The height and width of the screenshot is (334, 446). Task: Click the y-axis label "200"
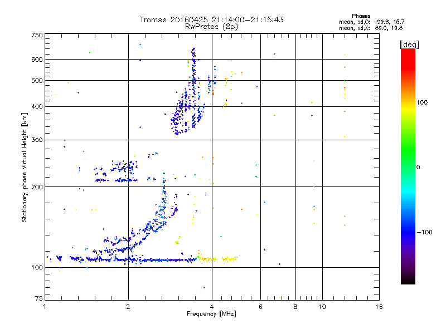[37, 187]
